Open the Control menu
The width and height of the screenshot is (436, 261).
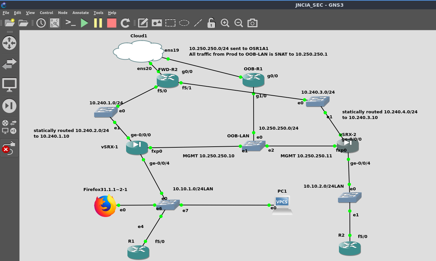click(46, 13)
